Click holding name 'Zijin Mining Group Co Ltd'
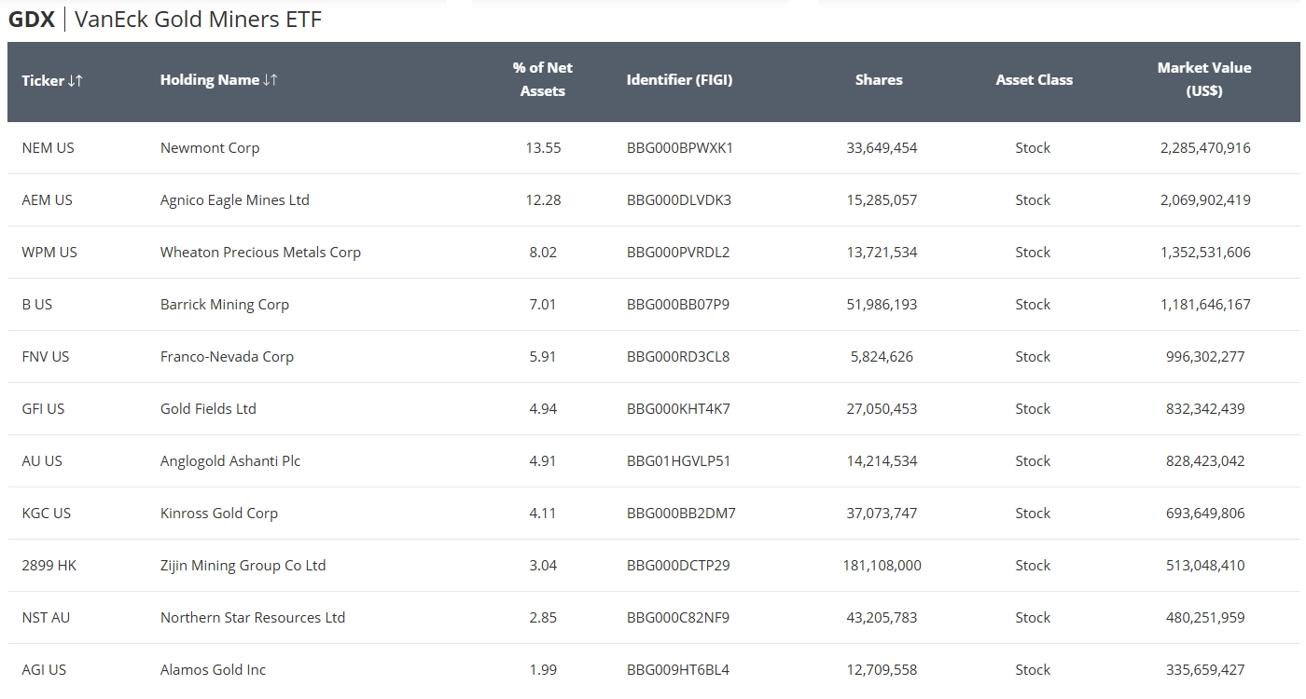1306x699 pixels. pos(243,566)
